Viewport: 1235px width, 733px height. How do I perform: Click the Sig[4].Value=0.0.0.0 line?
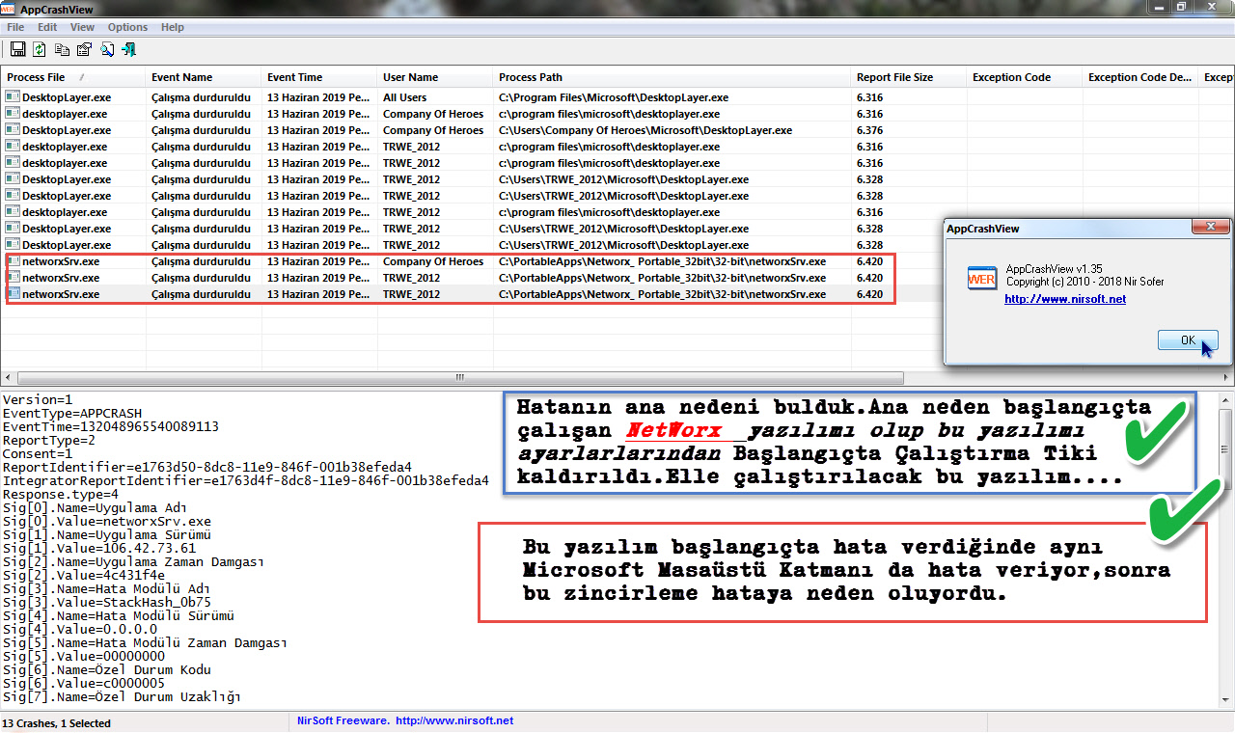point(80,629)
